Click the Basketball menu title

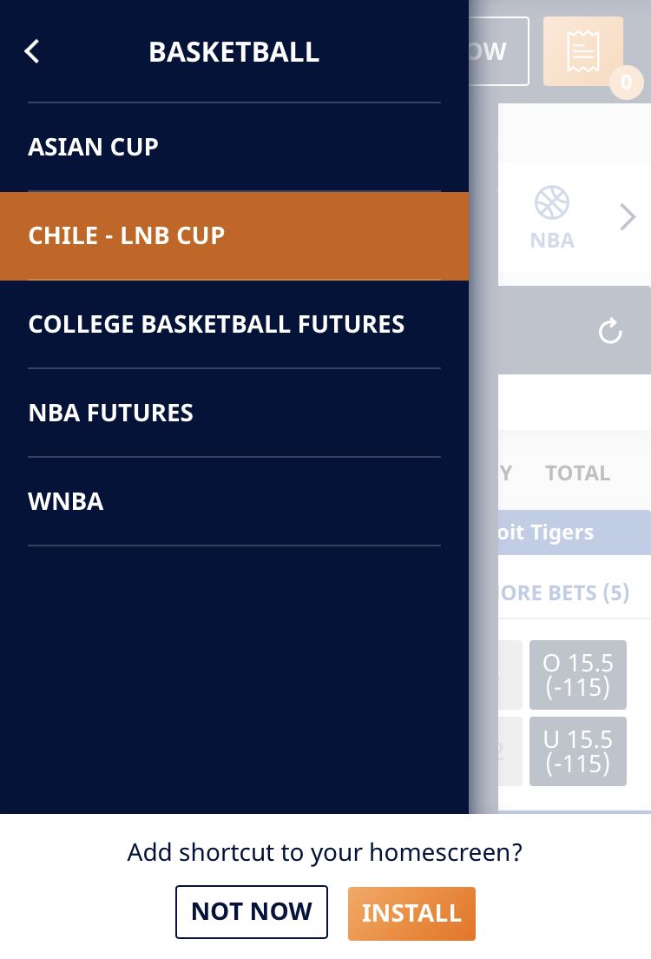[x=234, y=51]
